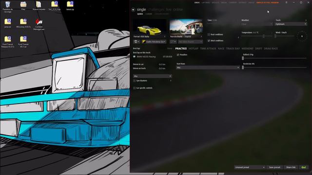Switch to the challenges section tab
Screen dimensions: 312x175
156,10
